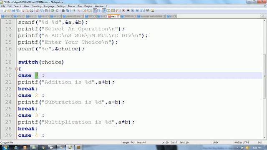The image size is (267, 150).
Task: Undo the last edit via toolbar
Action: tap(53, 10)
